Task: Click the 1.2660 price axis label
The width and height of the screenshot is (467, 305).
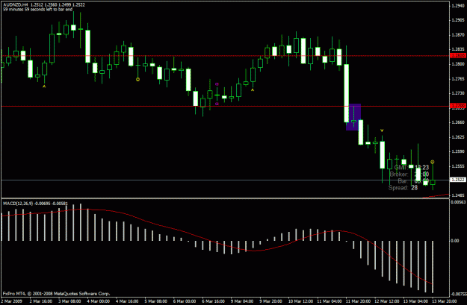Action: pyautogui.click(x=458, y=122)
